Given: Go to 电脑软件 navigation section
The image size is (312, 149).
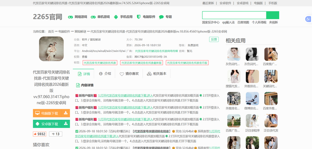Looking at the screenshot, I should (x=149, y=17).
